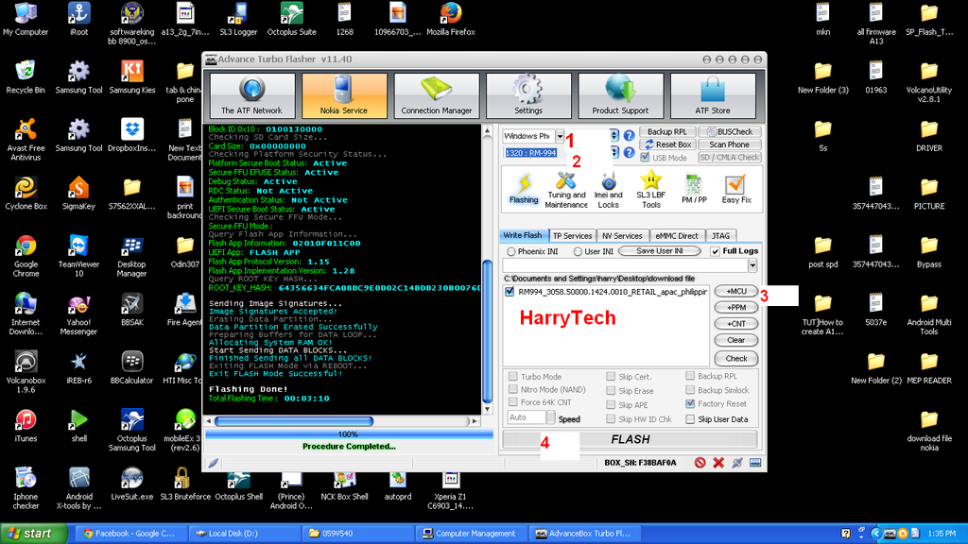
Task: Open Imei and Locks
Action: [x=608, y=190]
